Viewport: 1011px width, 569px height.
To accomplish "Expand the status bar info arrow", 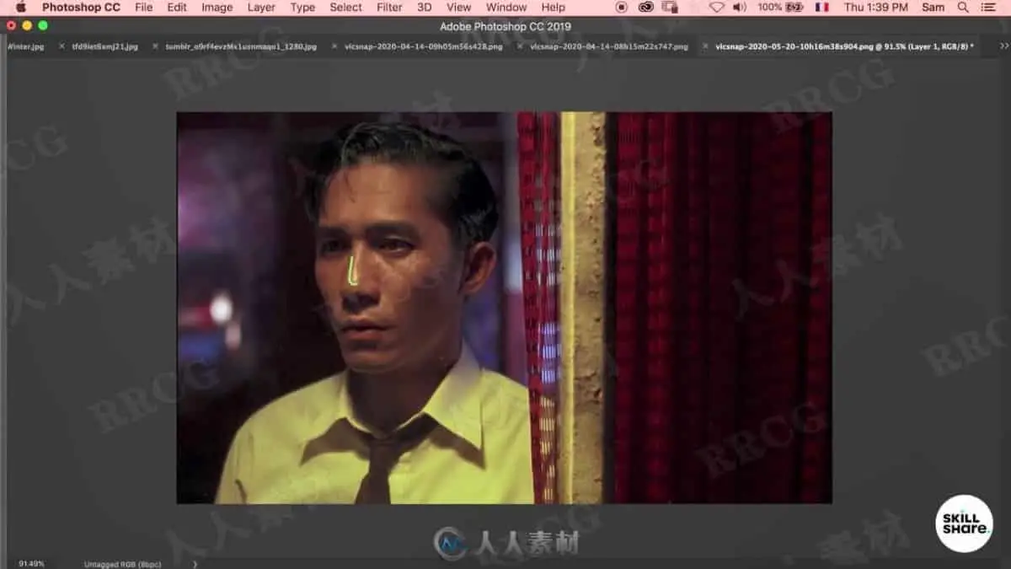I will 195,563.
